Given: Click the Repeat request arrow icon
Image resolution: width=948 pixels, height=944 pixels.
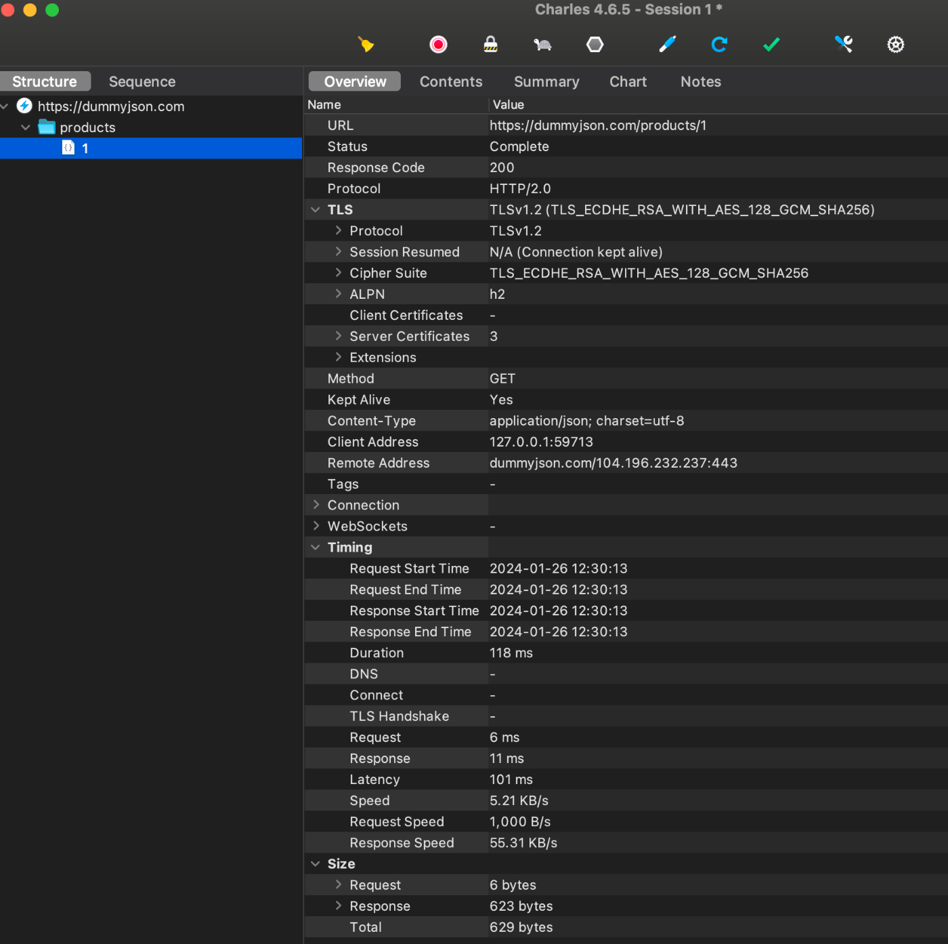Looking at the screenshot, I should (719, 45).
